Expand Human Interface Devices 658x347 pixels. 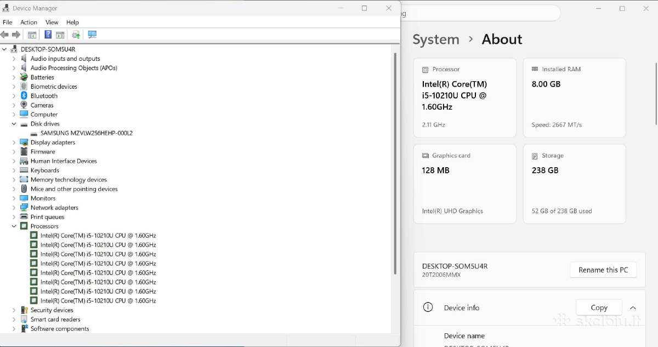click(x=14, y=161)
